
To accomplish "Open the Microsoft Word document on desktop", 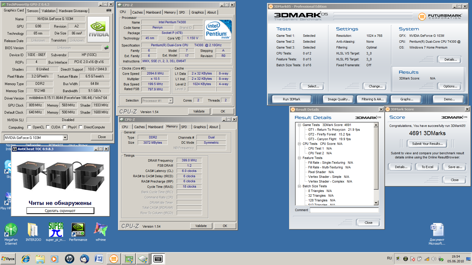I will 437,234.
